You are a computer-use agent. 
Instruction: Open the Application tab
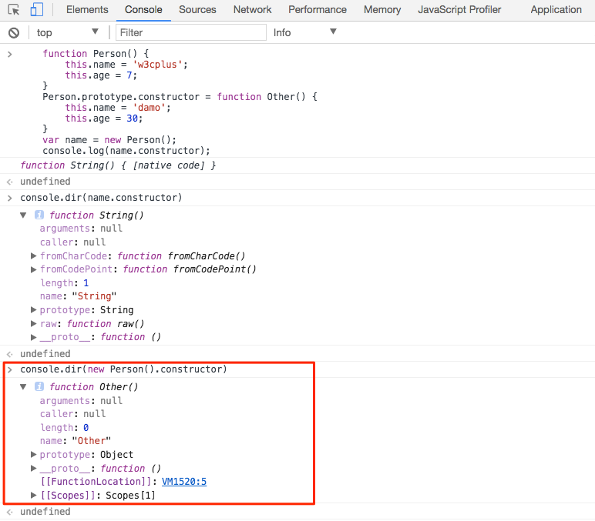(556, 10)
